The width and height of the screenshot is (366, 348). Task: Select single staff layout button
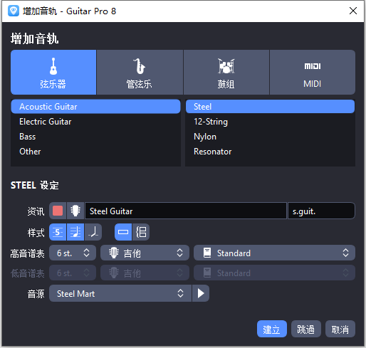pyautogui.click(x=123, y=232)
